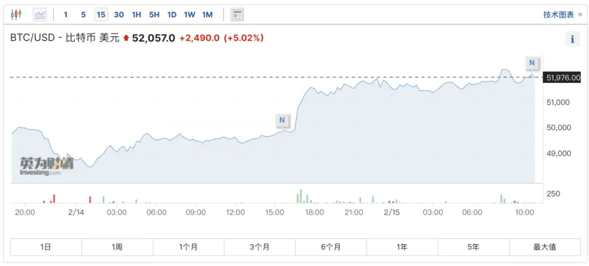Set interval to 1 minute
The width and height of the screenshot is (589, 266).
[66, 15]
